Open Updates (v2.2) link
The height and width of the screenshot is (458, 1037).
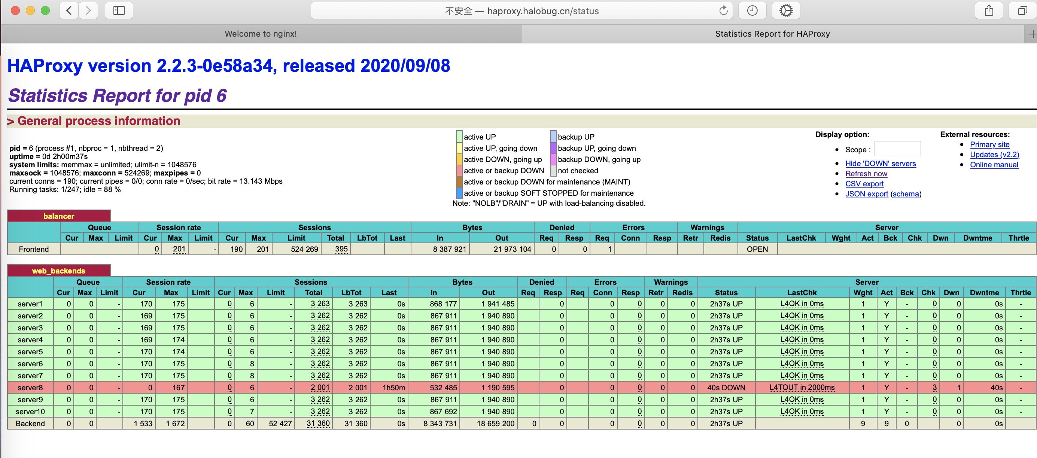(994, 154)
